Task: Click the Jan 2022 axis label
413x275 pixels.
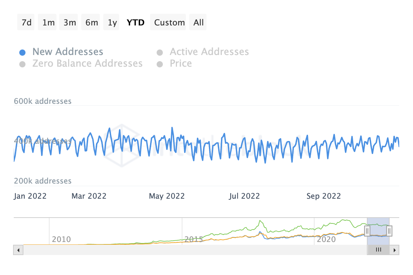Action: pos(30,196)
